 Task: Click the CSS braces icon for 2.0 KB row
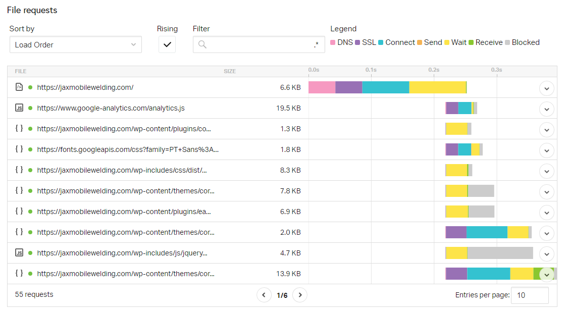pyautogui.click(x=19, y=231)
